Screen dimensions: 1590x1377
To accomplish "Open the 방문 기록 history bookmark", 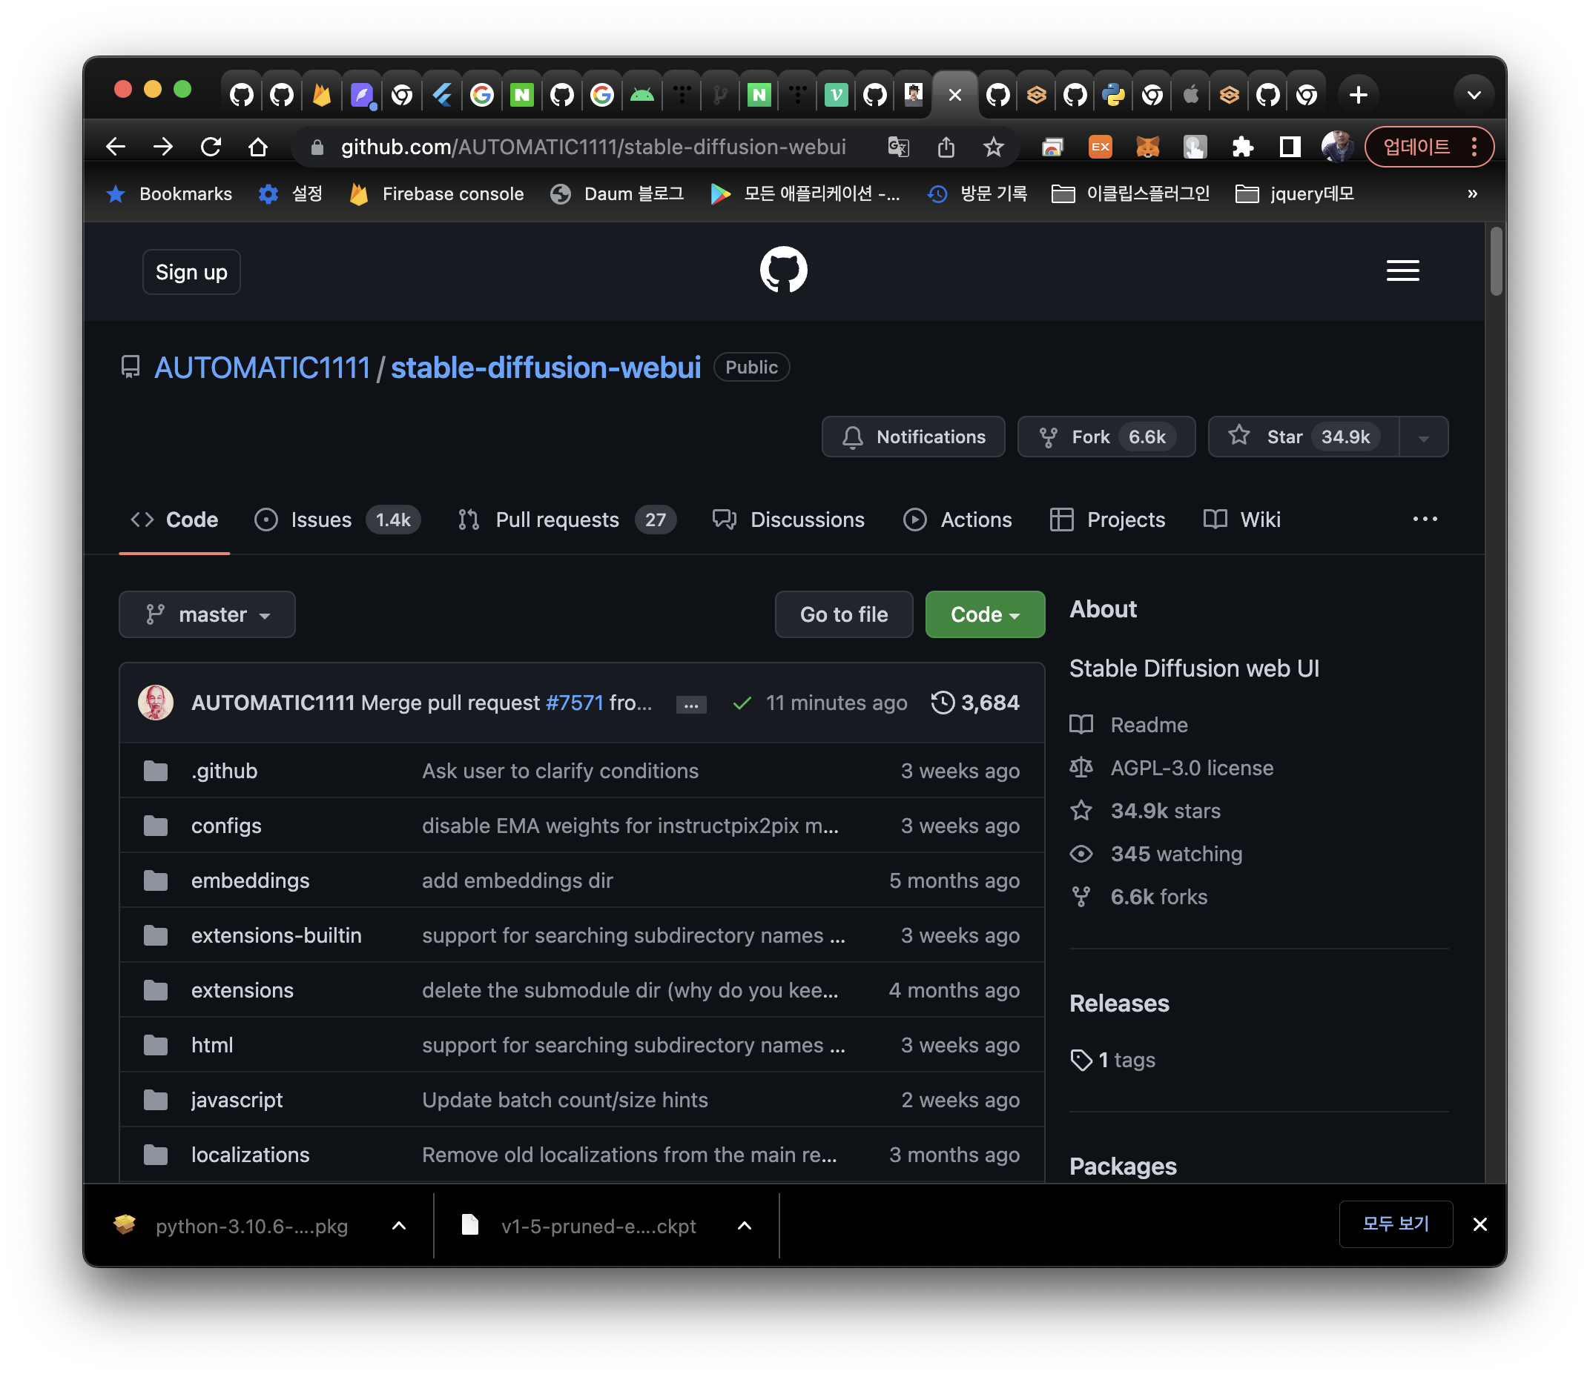I will (x=977, y=193).
